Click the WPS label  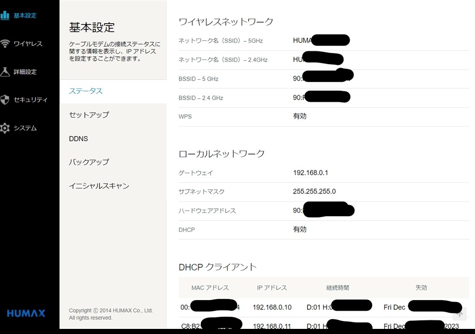pyautogui.click(x=185, y=117)
